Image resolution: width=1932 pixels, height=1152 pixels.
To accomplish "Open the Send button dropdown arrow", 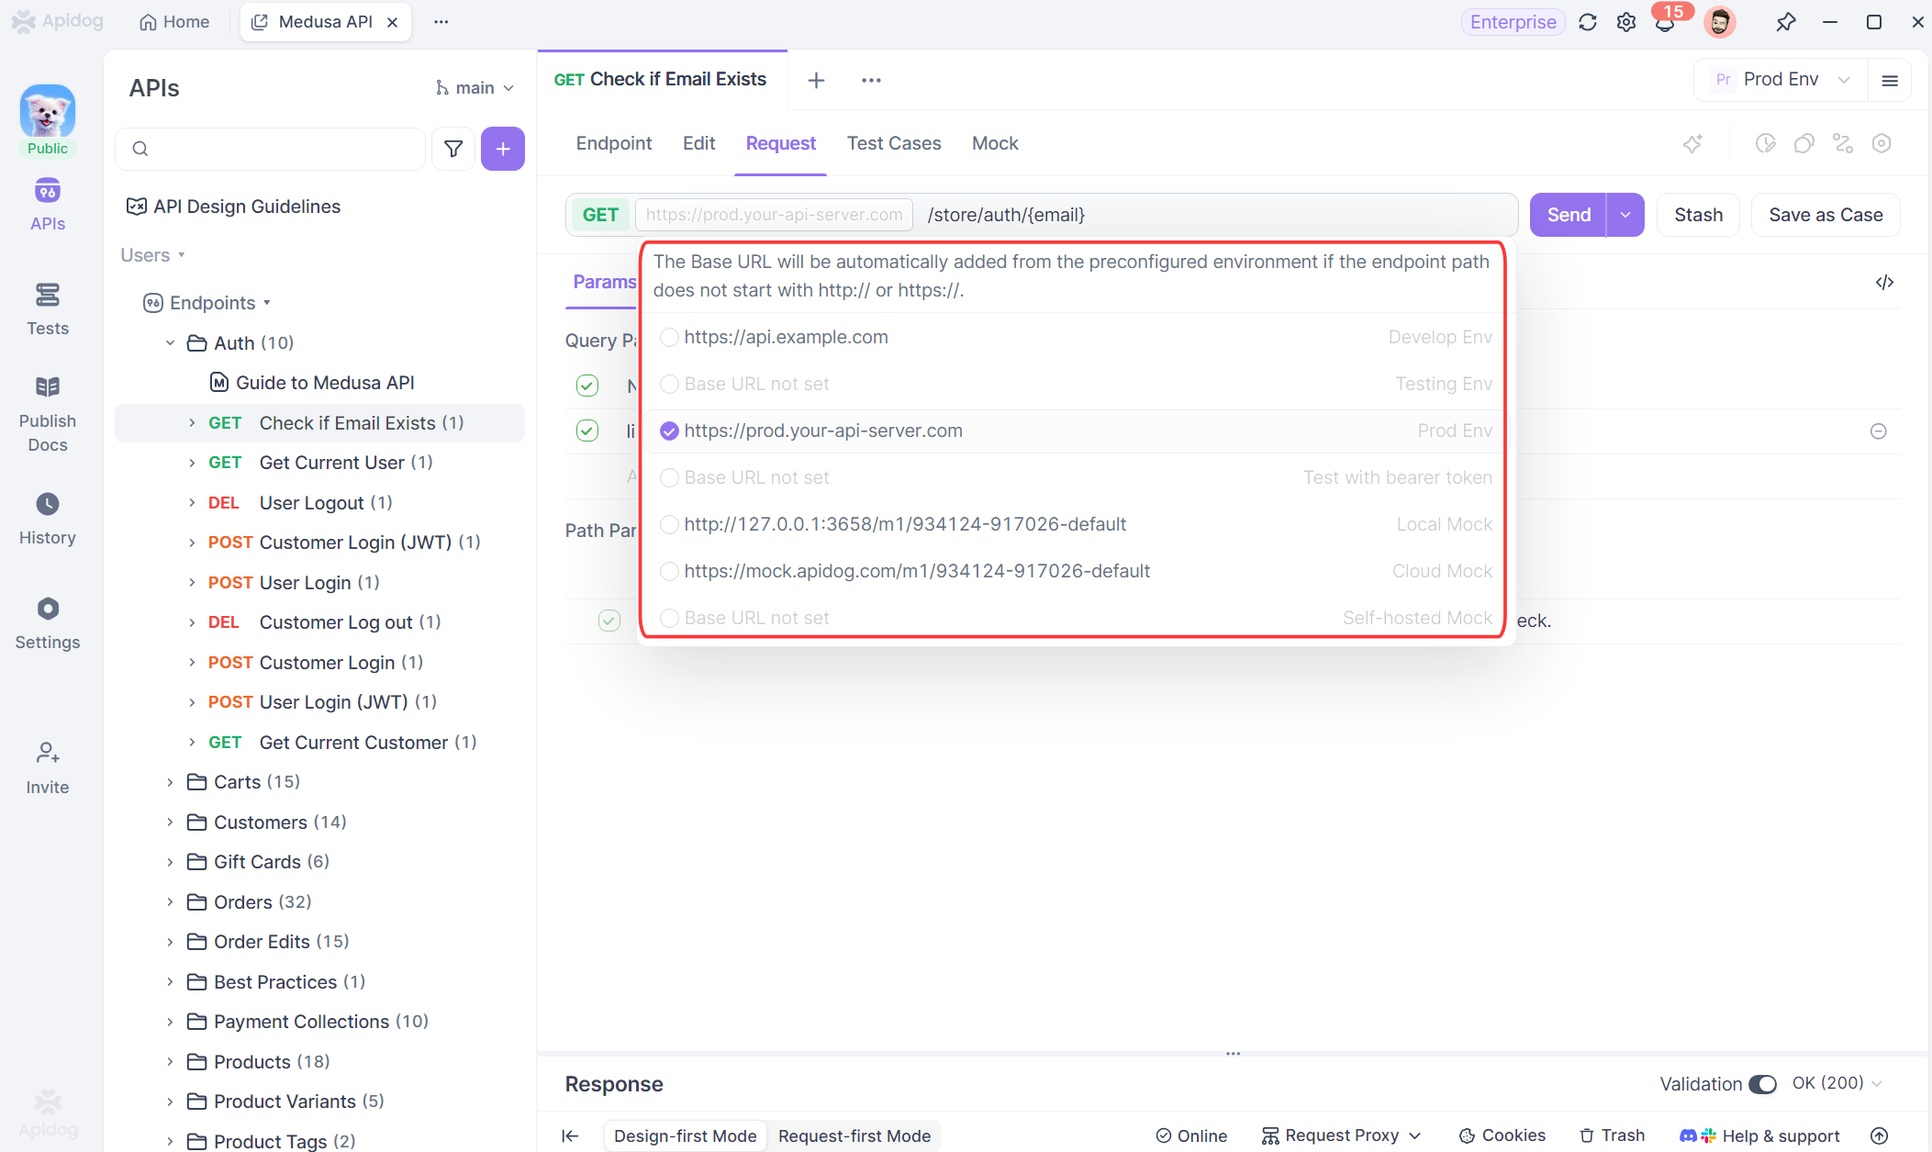I will pyautogui.click(x=1625, y=215).
